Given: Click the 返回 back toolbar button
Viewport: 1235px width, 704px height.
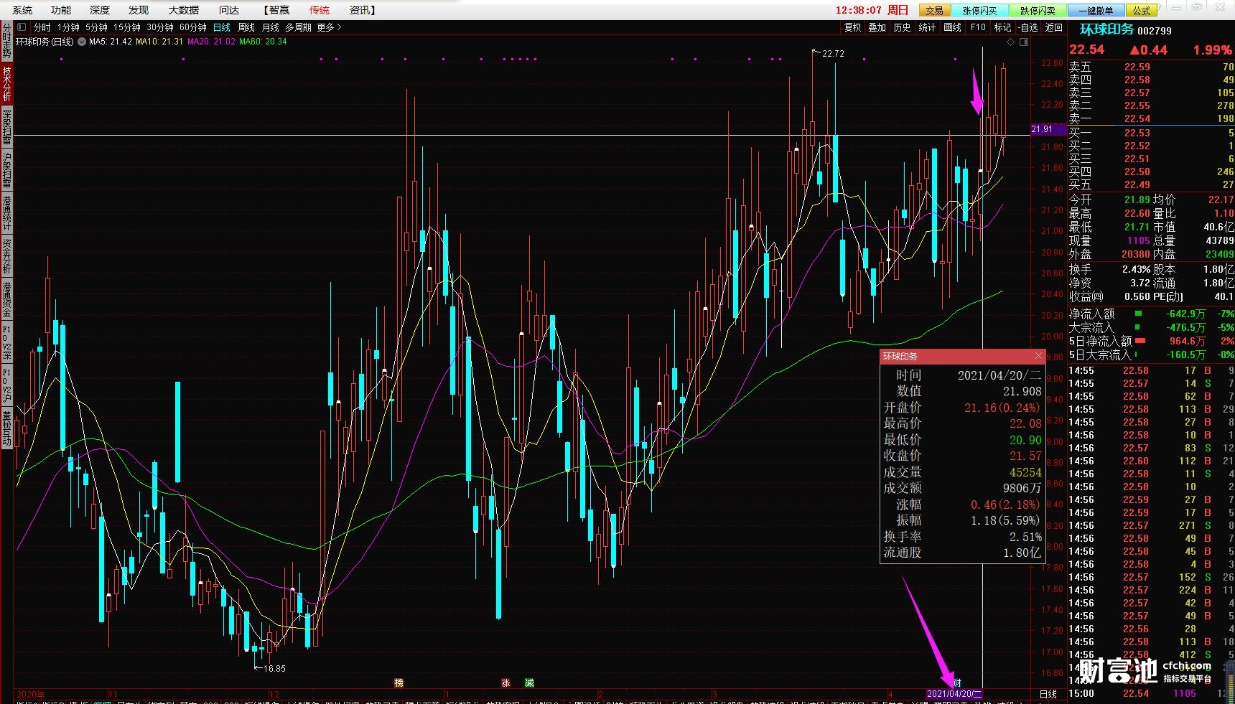Looking at the screenshot, I should [1054, 27].
